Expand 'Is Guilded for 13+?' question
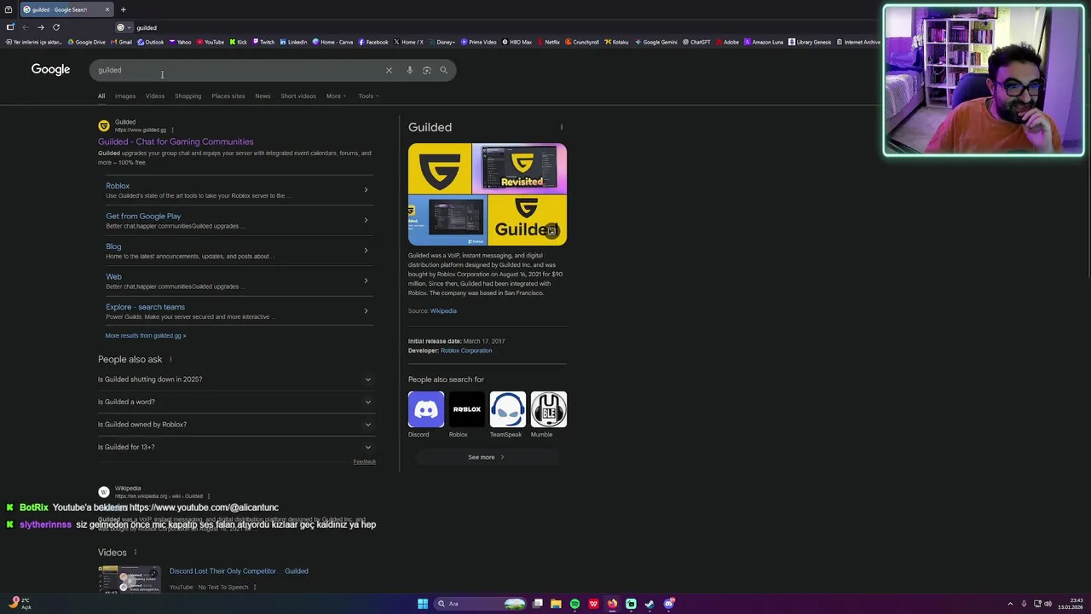 click(237, 447)
